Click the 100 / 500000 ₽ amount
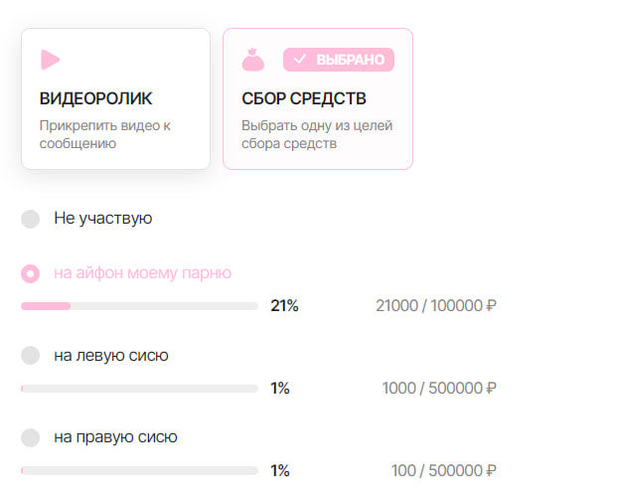The image size is (621, 494). tap(443, 470)
